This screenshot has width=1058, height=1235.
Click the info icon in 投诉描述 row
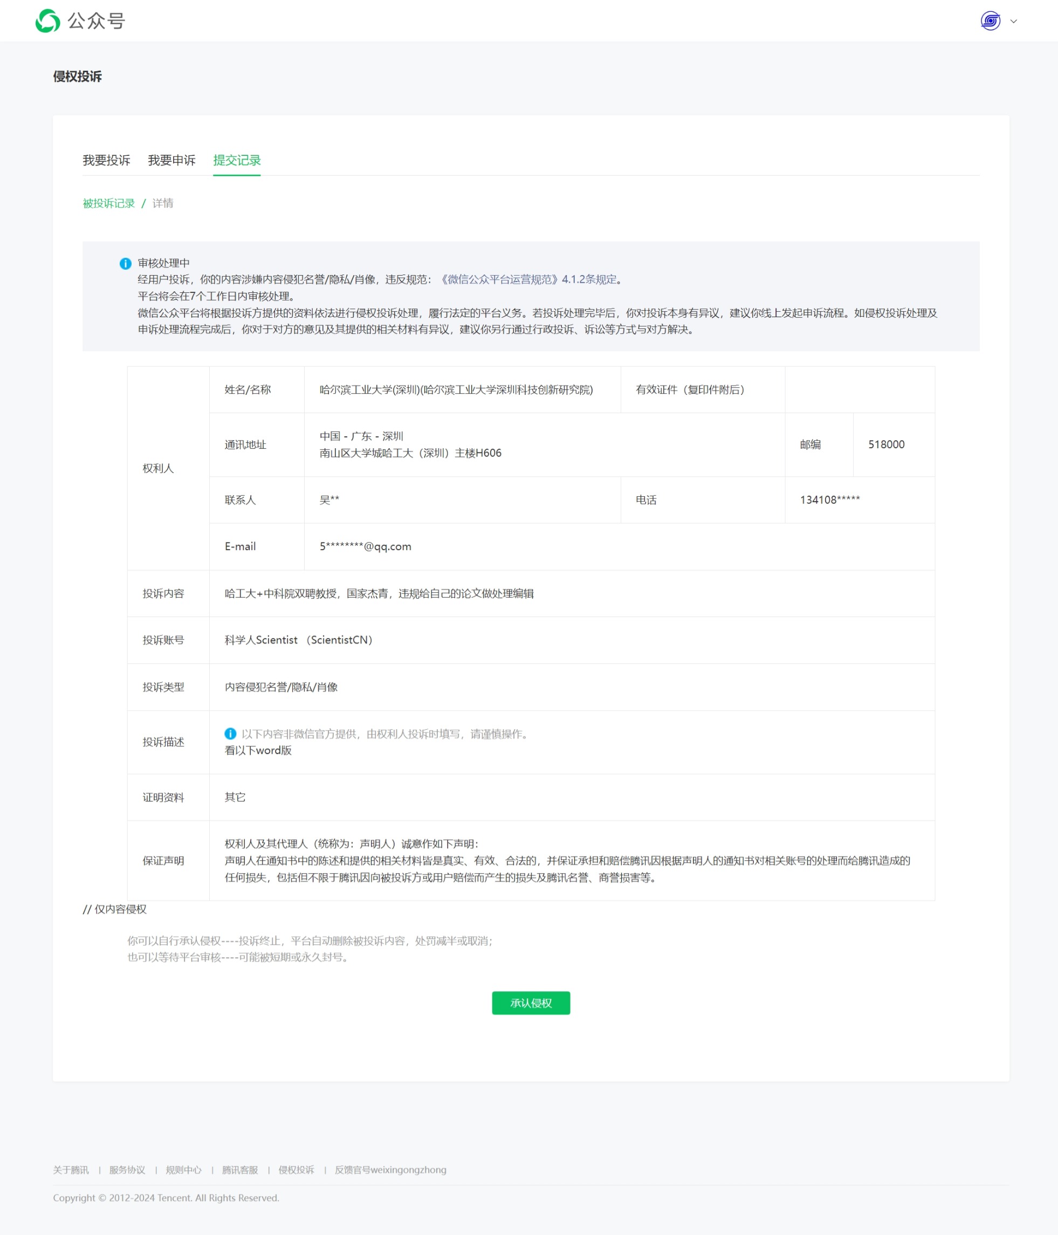point(230,734)
